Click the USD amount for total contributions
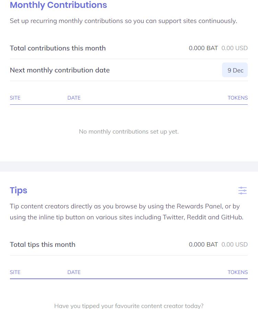 [234, 48]
